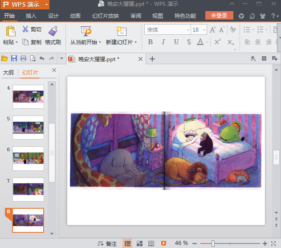Screen dimensions: 281x248
Task: Undo the last action
Action: click(42, 58)
